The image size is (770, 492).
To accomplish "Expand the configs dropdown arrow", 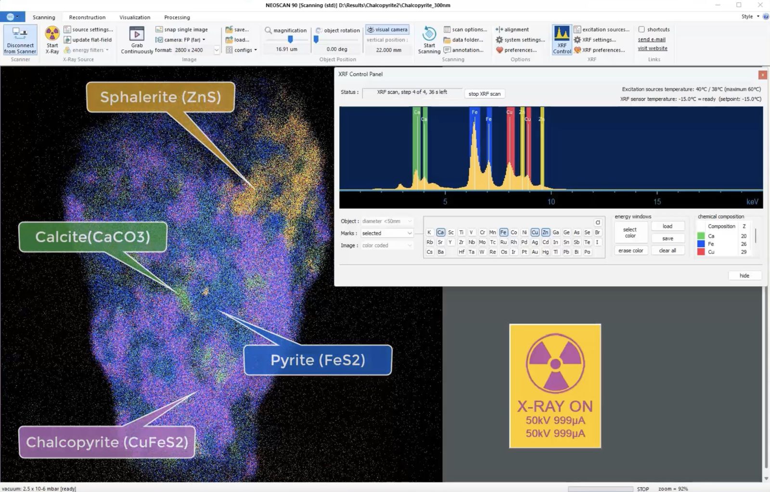I will [256, 50].
